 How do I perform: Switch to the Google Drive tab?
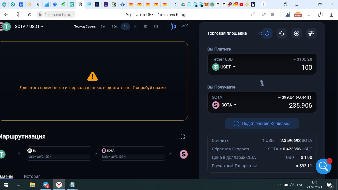click(x=183, y=4)
